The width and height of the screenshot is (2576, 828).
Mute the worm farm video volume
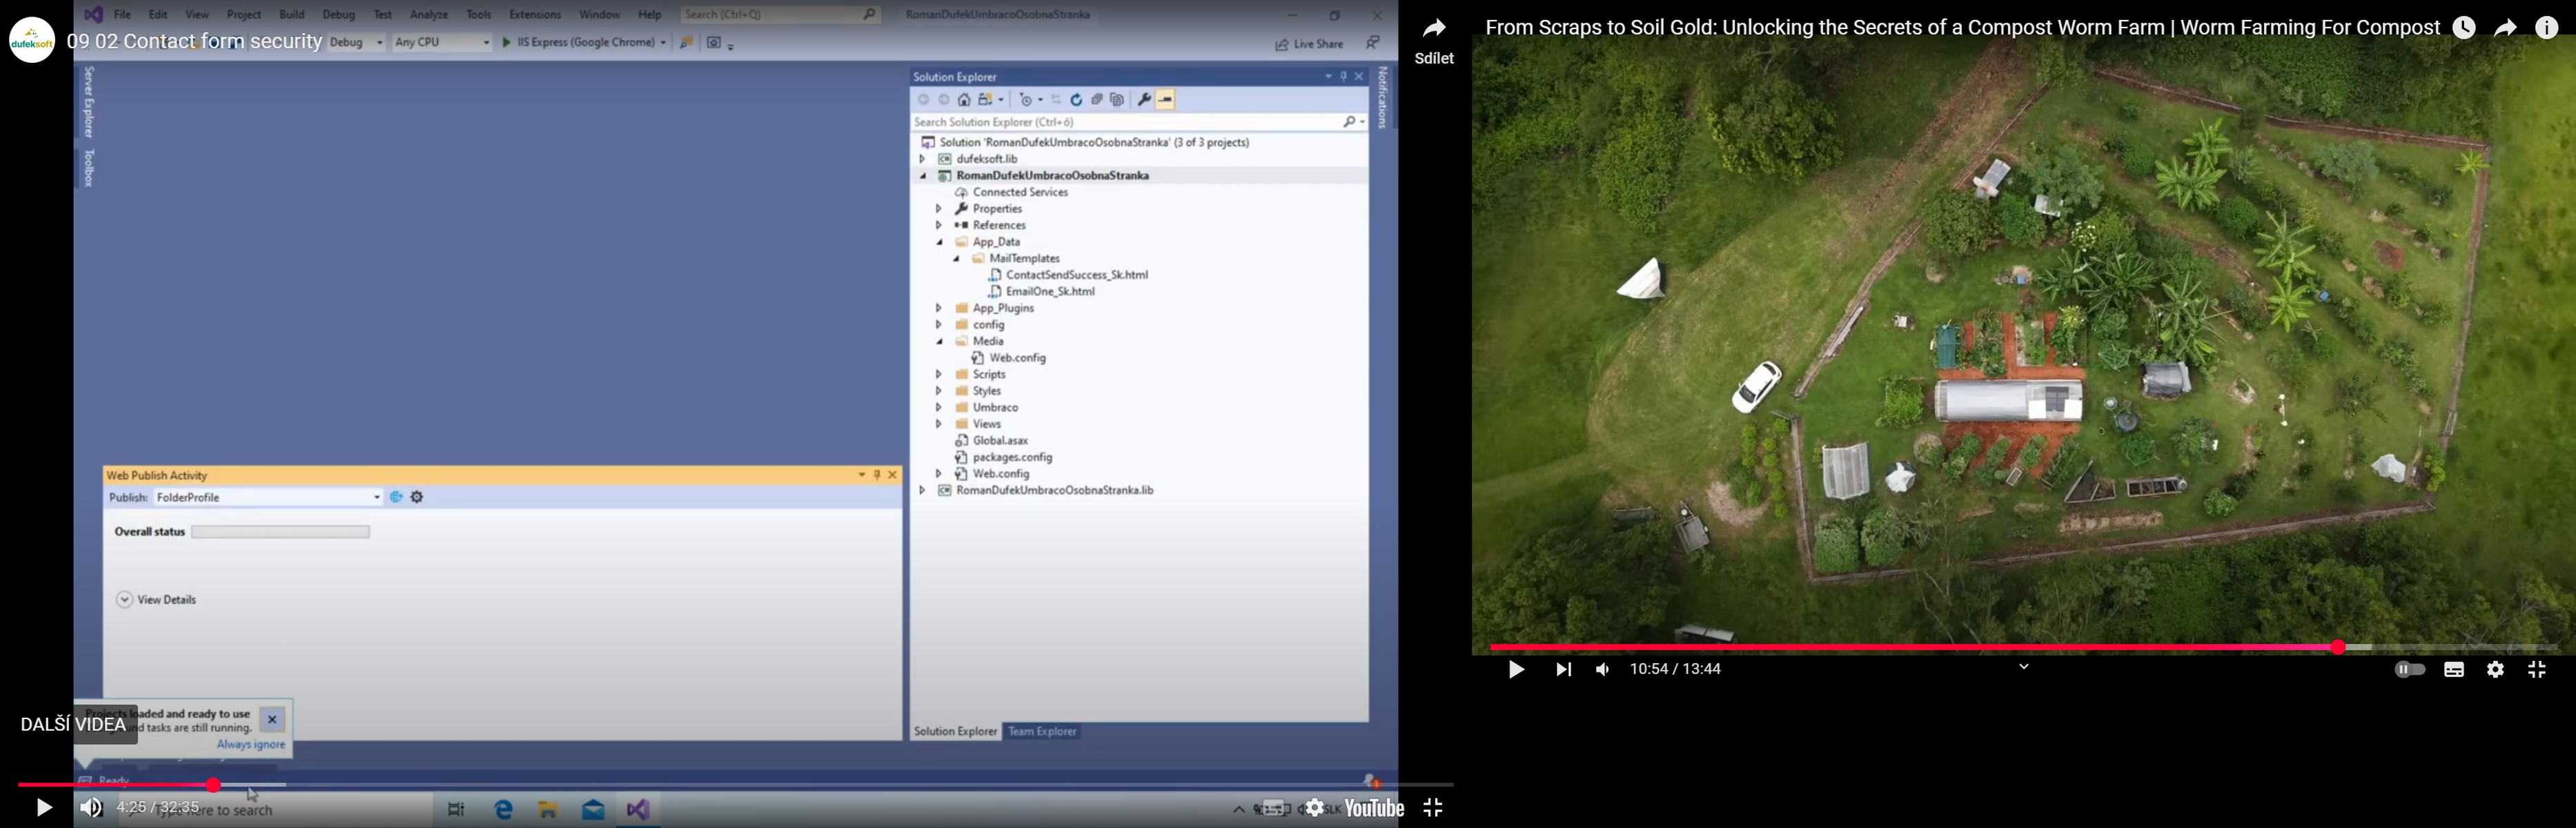(x=1603, y=670)
